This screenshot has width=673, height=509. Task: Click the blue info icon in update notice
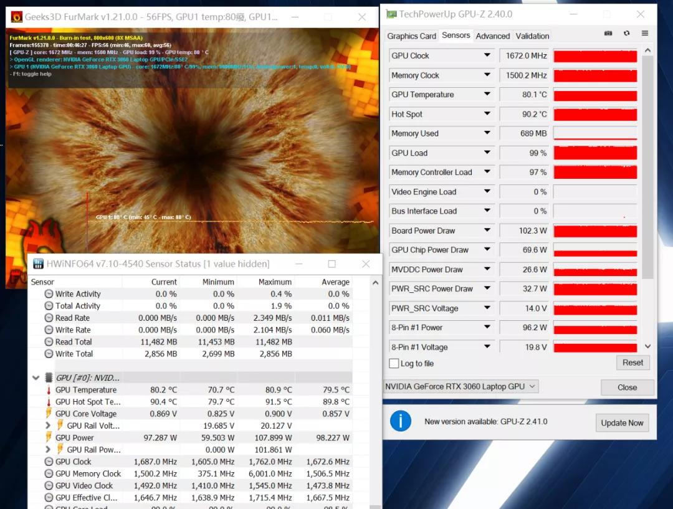click(x=401, y=421)
